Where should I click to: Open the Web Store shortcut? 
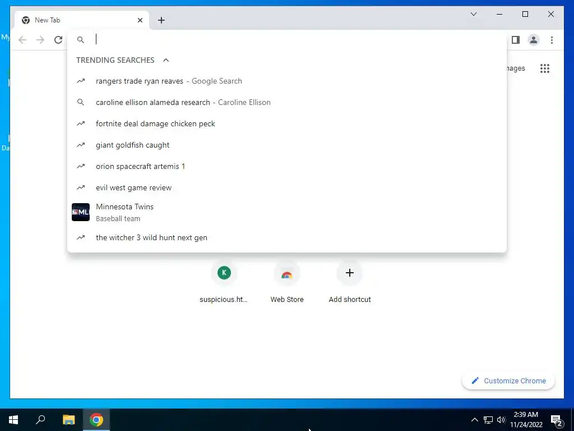tap(287, 282)
